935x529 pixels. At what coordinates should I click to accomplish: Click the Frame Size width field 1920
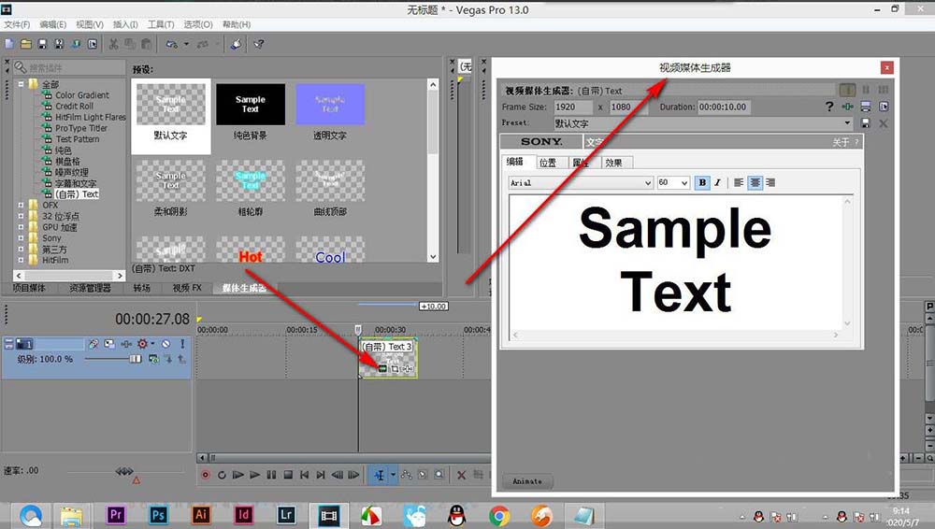click(572, 107)
